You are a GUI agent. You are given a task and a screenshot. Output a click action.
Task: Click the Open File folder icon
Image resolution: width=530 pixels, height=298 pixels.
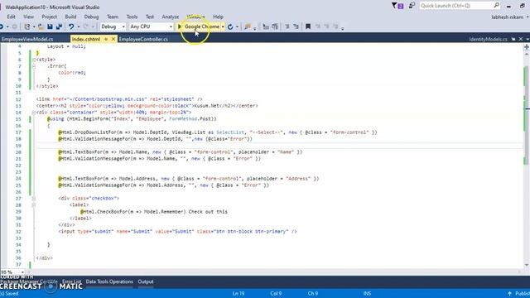pos(41,26)
